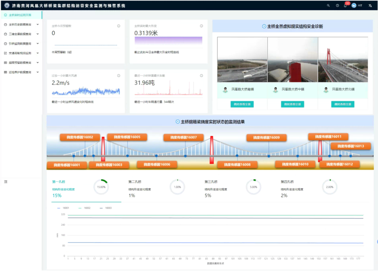
Task: Click info icon on 过去一小时最大风速 card
Action: point(119,76)
